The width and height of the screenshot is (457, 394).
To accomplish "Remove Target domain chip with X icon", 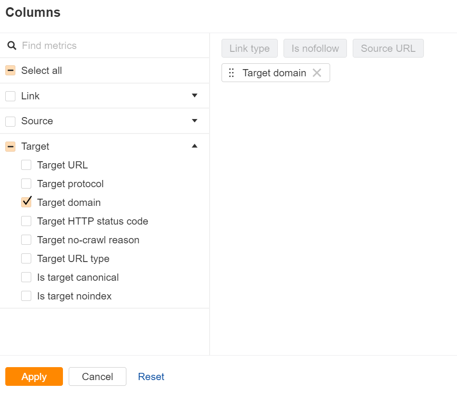I will coord(317,73).
